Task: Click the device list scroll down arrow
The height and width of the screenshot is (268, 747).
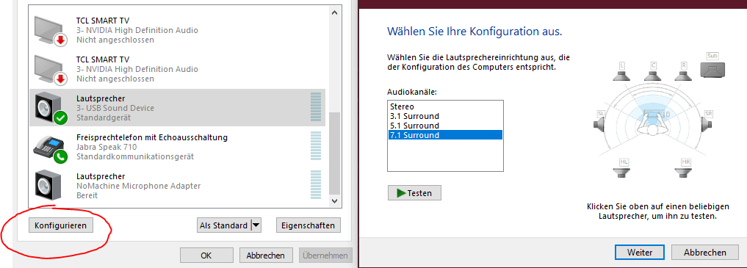Action: coord(334,201)
